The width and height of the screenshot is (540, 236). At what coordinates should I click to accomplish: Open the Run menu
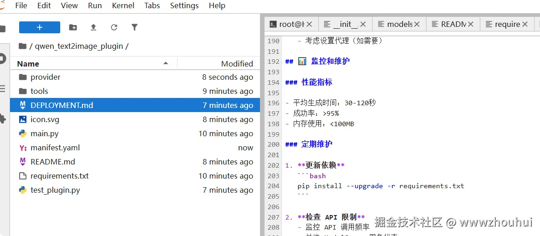pyautogui.click(x=95, y=6)
